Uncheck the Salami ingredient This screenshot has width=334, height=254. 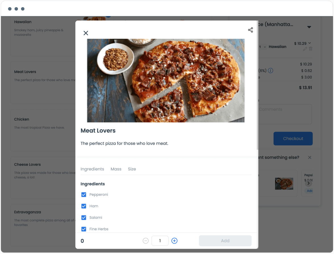point(84,218)
